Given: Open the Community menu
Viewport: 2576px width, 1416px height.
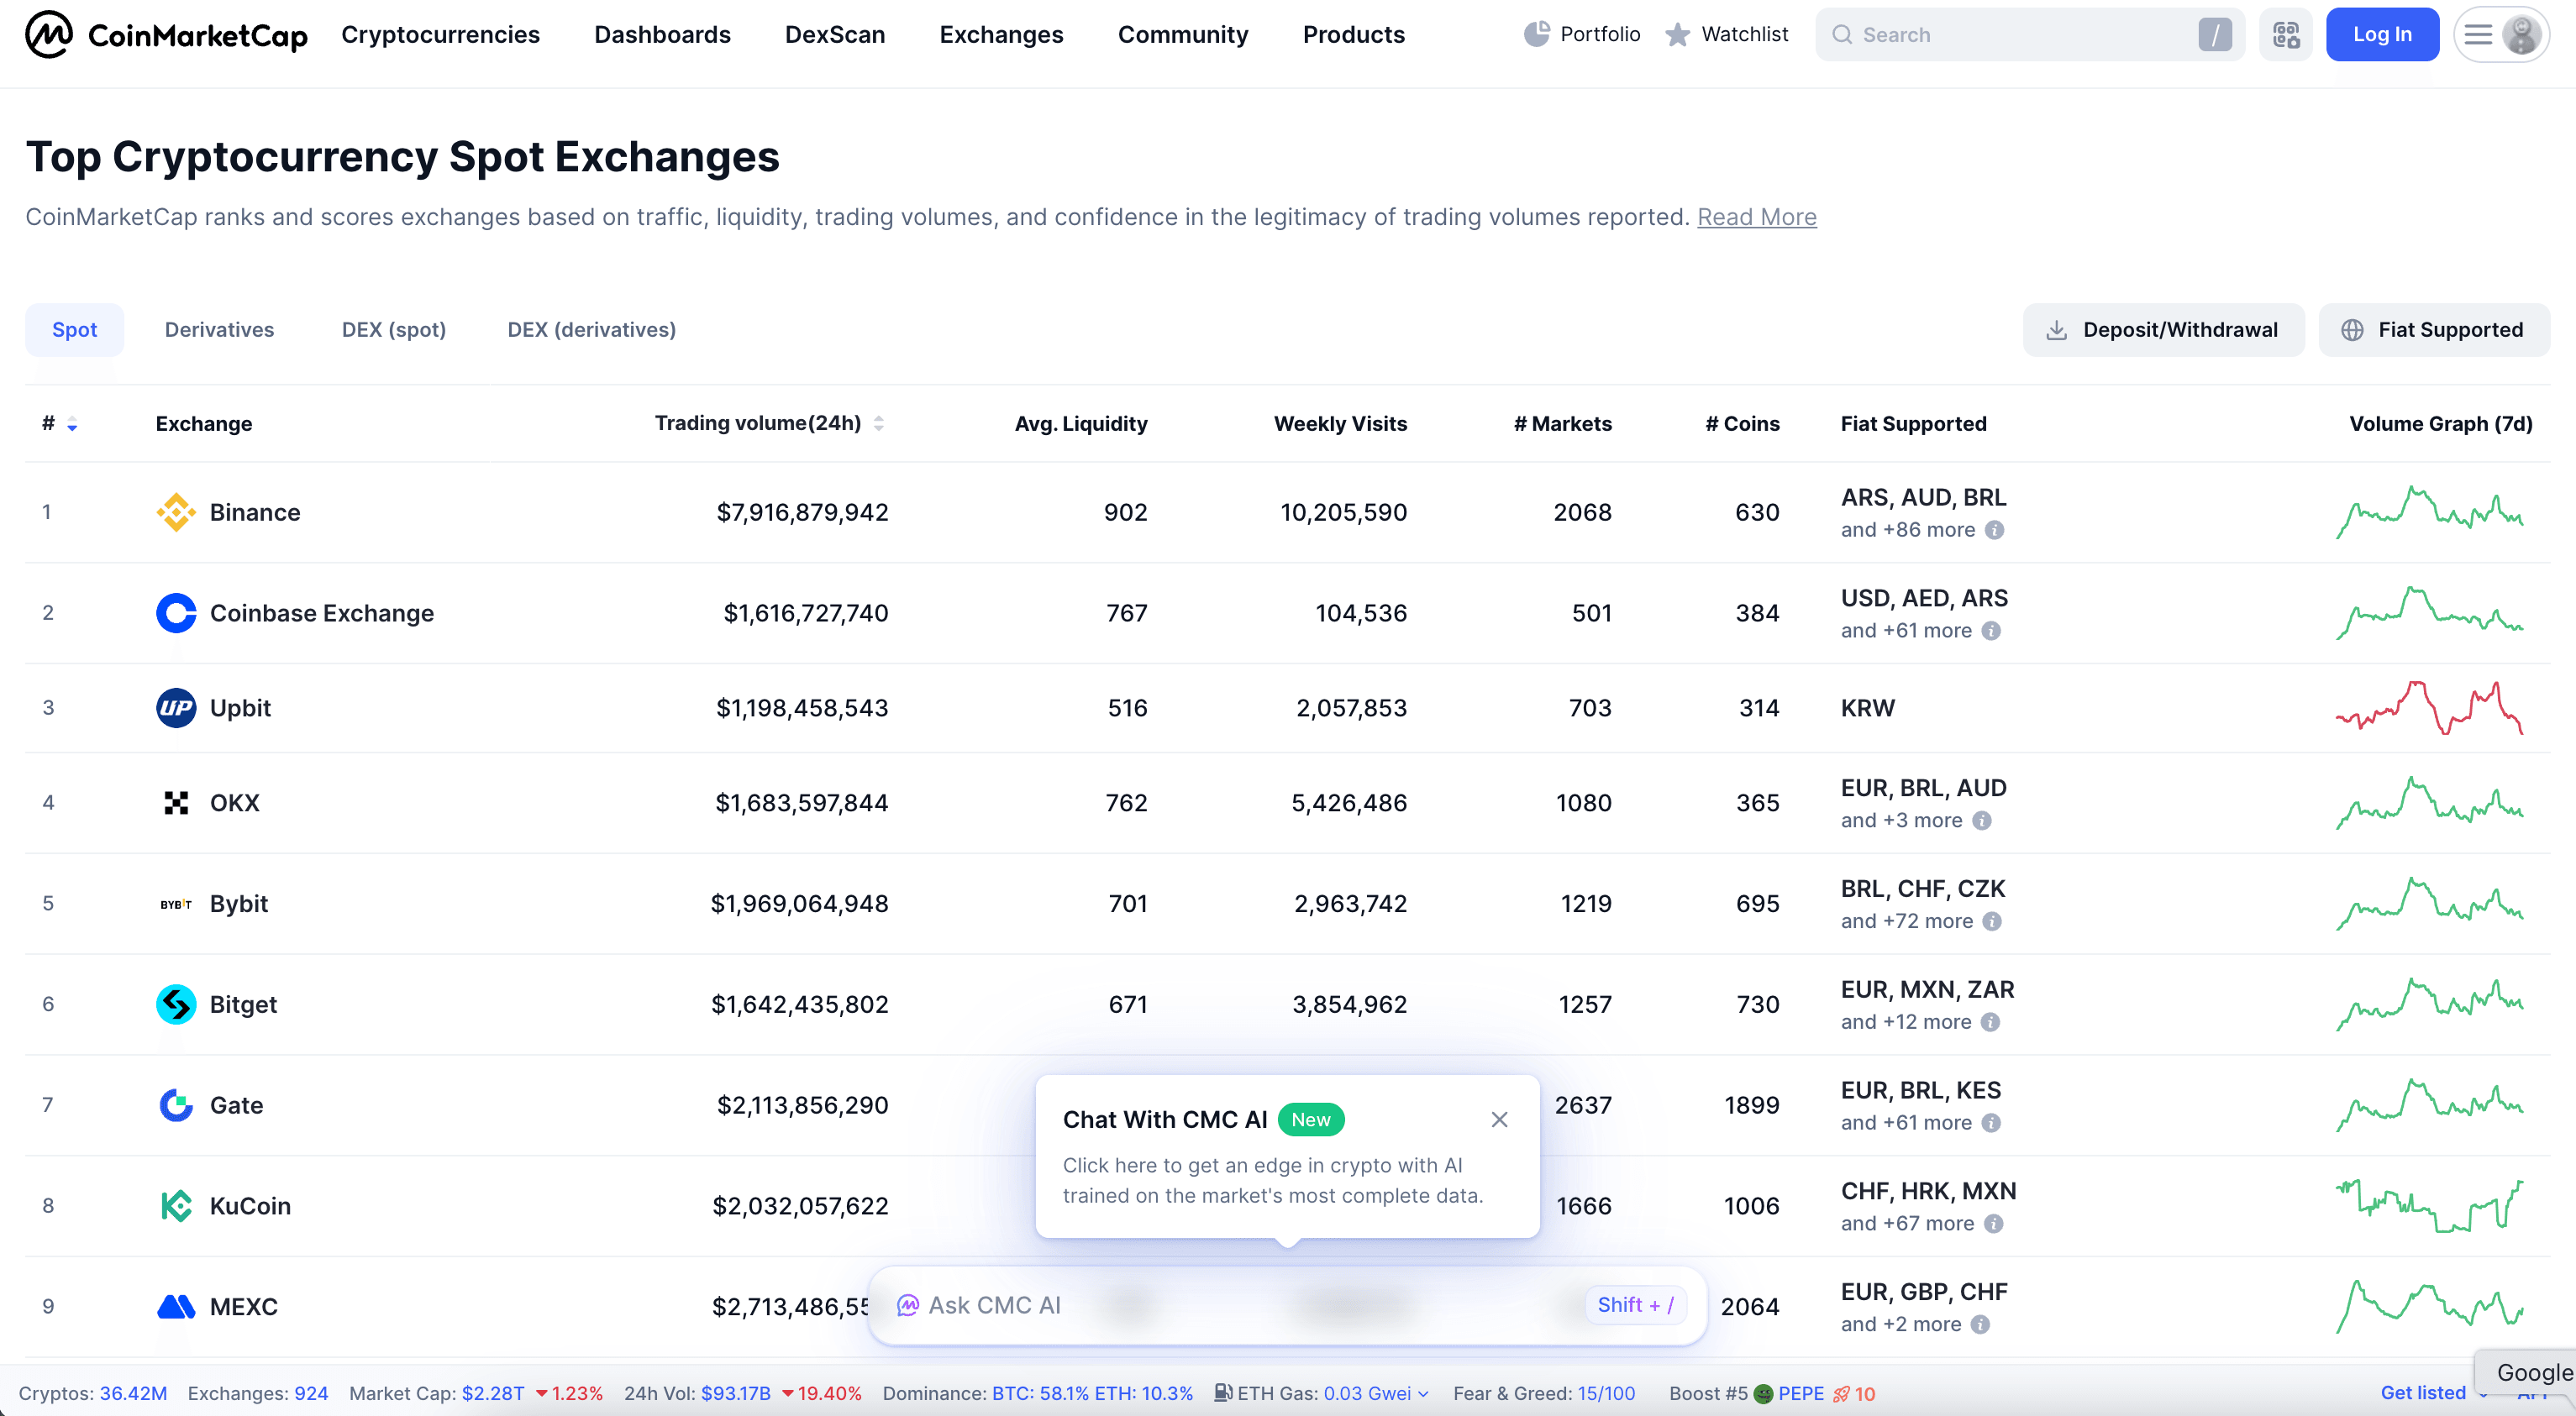Looking at the screenshot, I should point(1183,34).
